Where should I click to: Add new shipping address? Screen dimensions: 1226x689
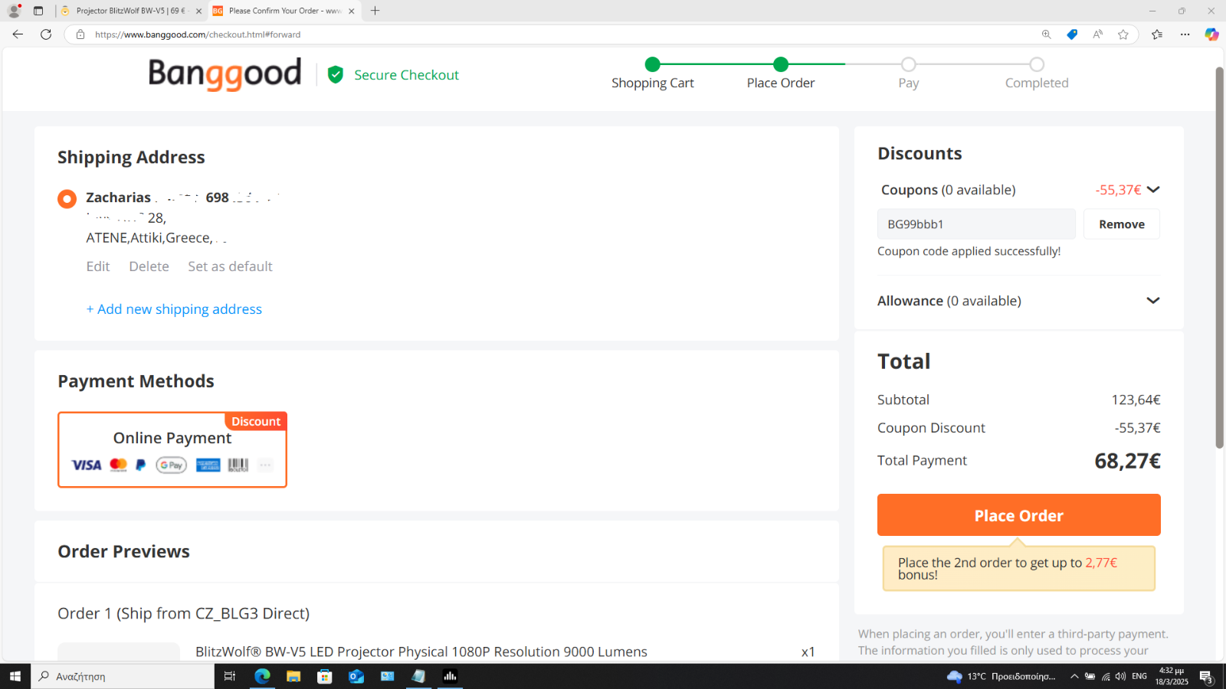coord(174,309)
